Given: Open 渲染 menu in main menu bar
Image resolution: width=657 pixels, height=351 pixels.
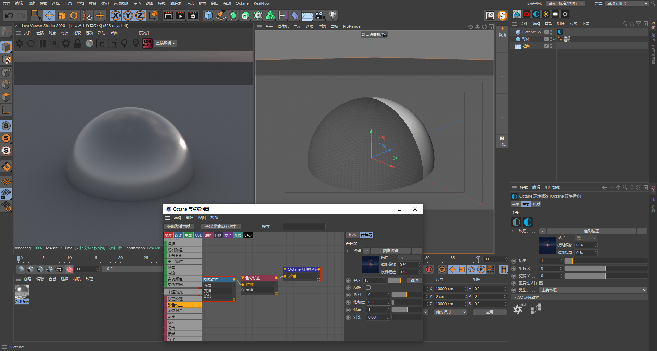Looking at the screenshot, I should [x=190, y=3].
